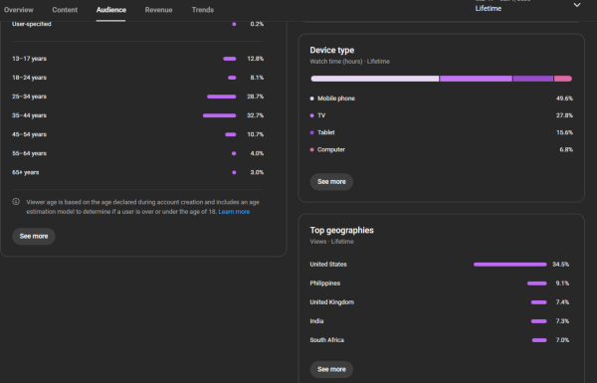Click the Computer legend dot

(x=311, y=149)
